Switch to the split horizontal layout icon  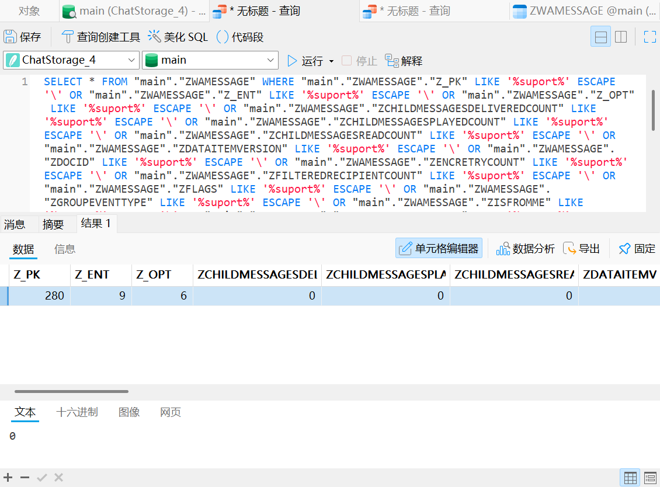(x=600, y=37)
